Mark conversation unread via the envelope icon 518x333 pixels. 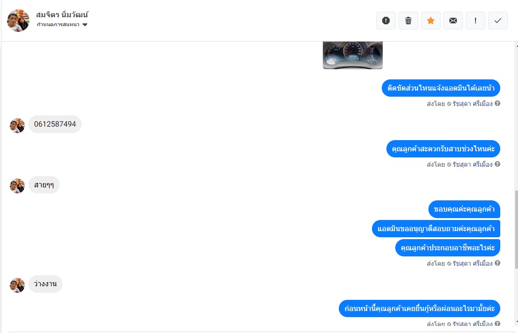click(x=453, y=21)
